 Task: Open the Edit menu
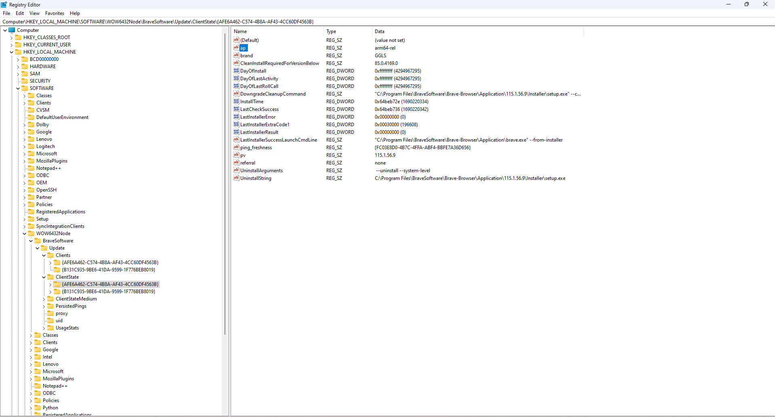click(20, 13)
